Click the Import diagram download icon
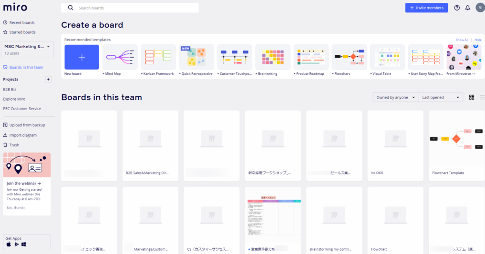485x254 pixels. pos(5,135)
